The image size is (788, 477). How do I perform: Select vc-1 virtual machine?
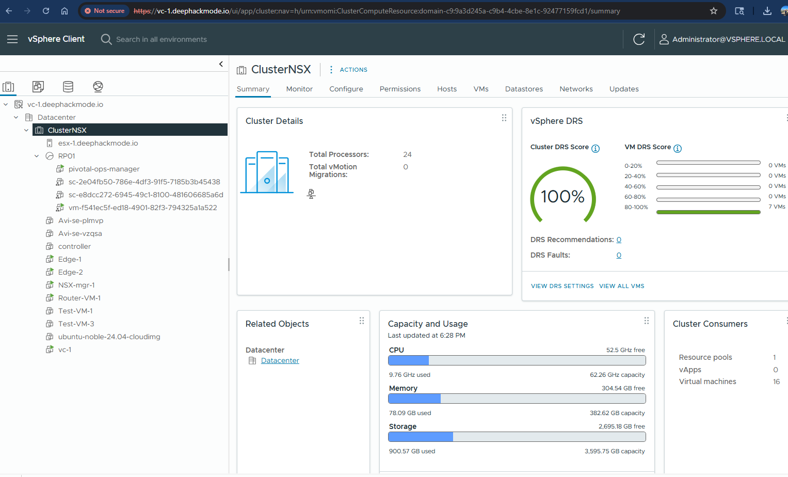[65, 349]
